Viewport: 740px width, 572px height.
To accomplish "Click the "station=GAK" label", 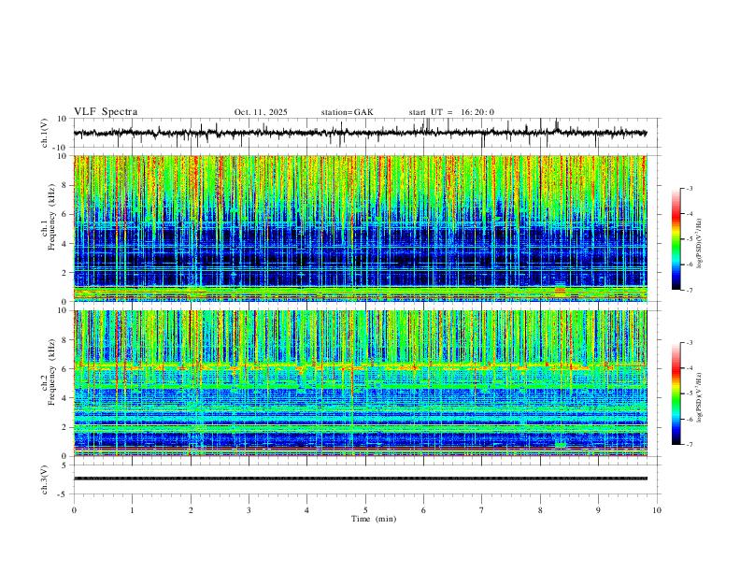I will point(347,112).
